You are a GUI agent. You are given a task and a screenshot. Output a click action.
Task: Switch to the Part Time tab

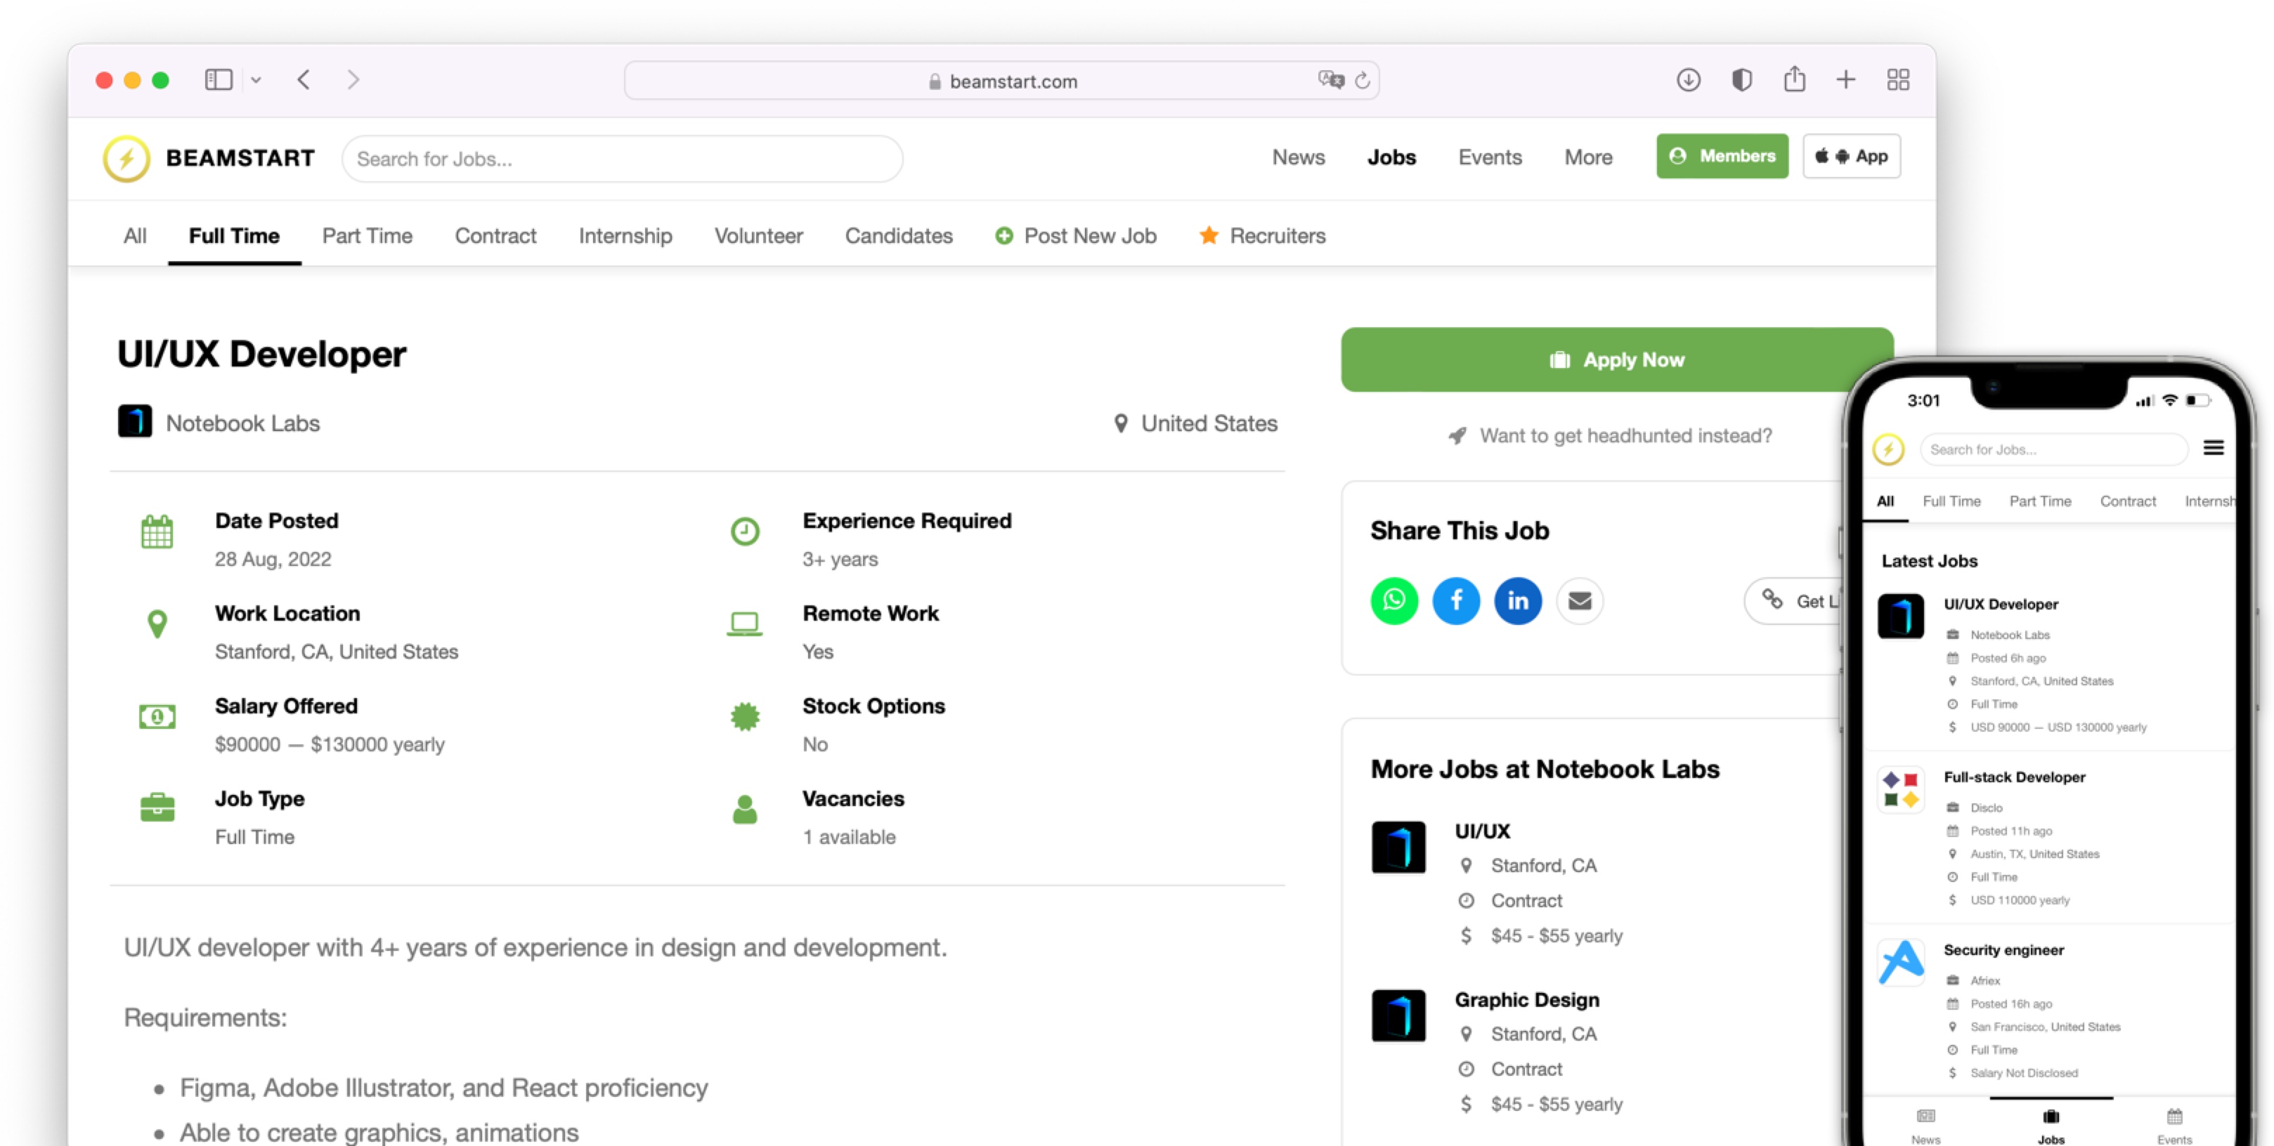tap(368, 235)
